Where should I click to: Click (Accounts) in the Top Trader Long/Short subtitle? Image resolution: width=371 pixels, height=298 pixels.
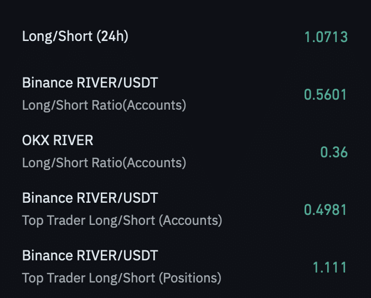[x=190, y=220]
